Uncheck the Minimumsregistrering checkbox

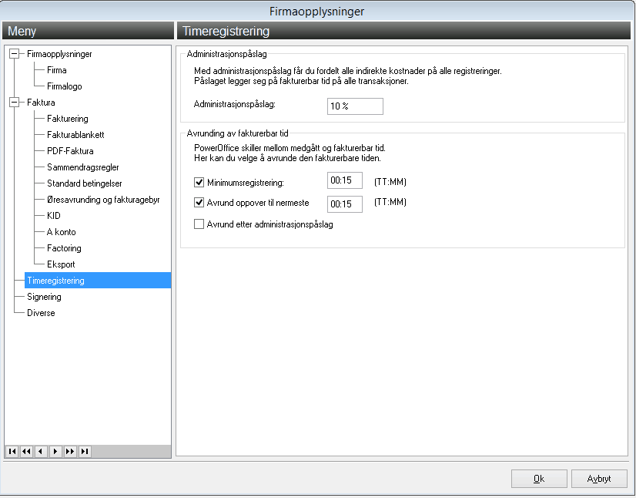point(199,183)
